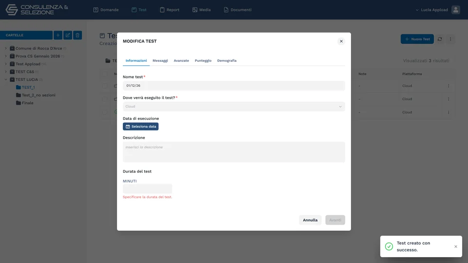
Task: Open the Report section
Action: (170, 10)
